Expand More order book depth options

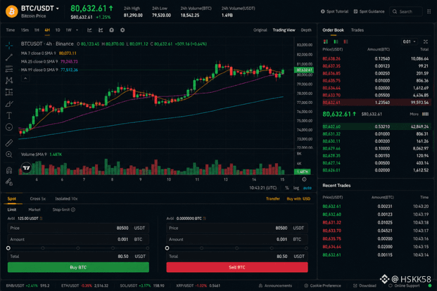419,114
